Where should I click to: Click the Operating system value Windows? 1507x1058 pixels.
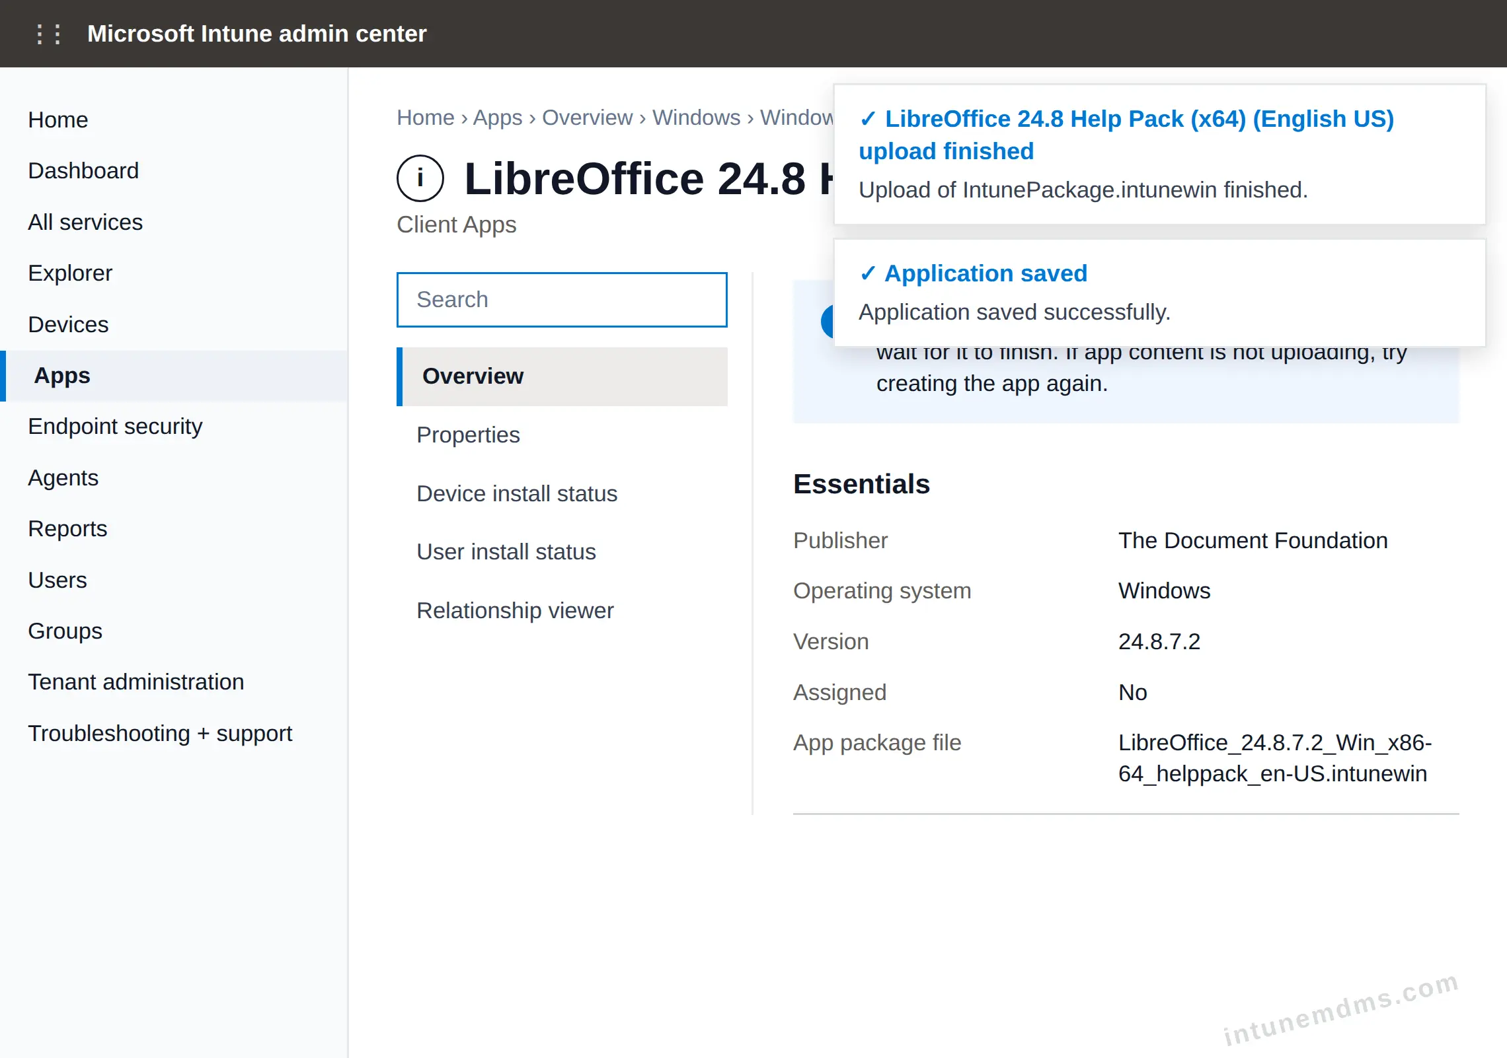[1164, 590]
